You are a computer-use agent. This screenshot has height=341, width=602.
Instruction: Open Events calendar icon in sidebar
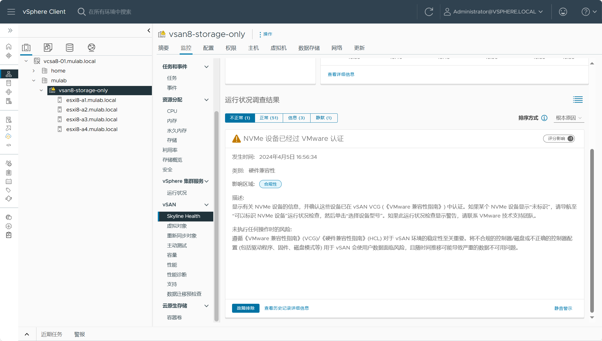tap(9, 181)
